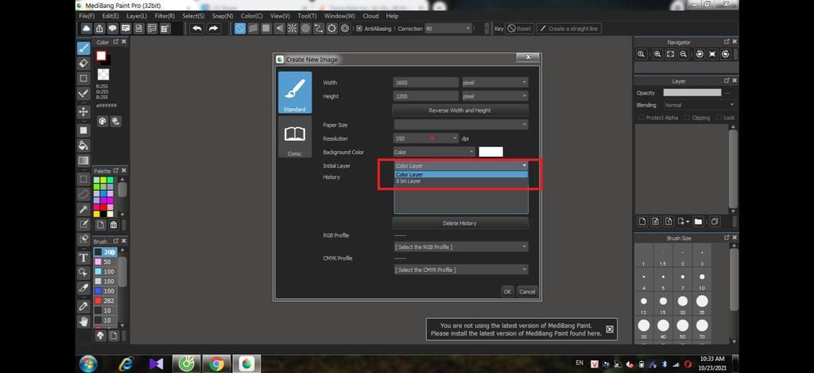Screen dimensions: 814x373
Task: Switch to the Comic image type tab
Action: click(295, 138)
